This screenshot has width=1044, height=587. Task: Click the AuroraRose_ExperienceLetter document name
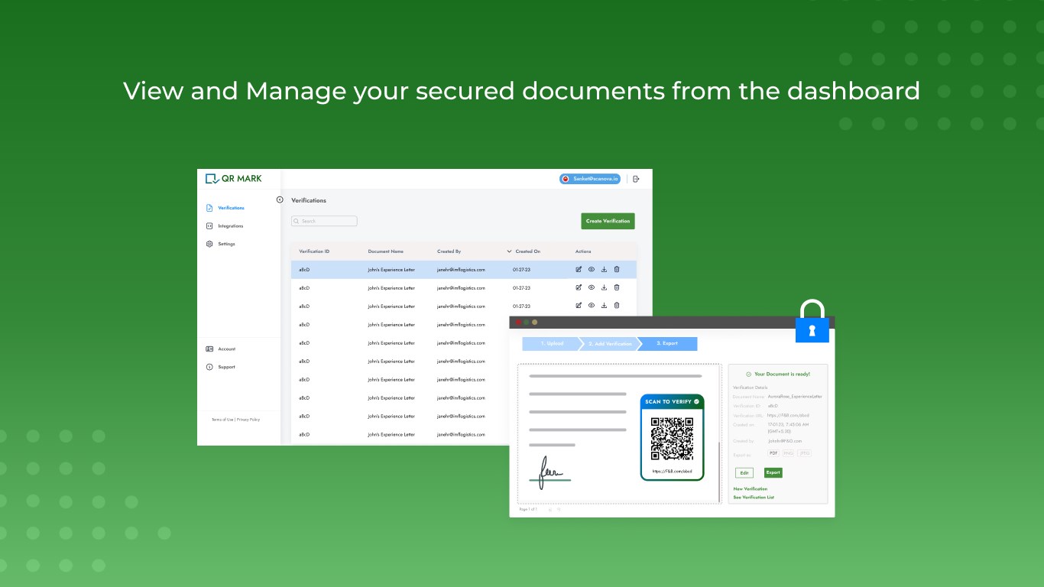(795, 397)
